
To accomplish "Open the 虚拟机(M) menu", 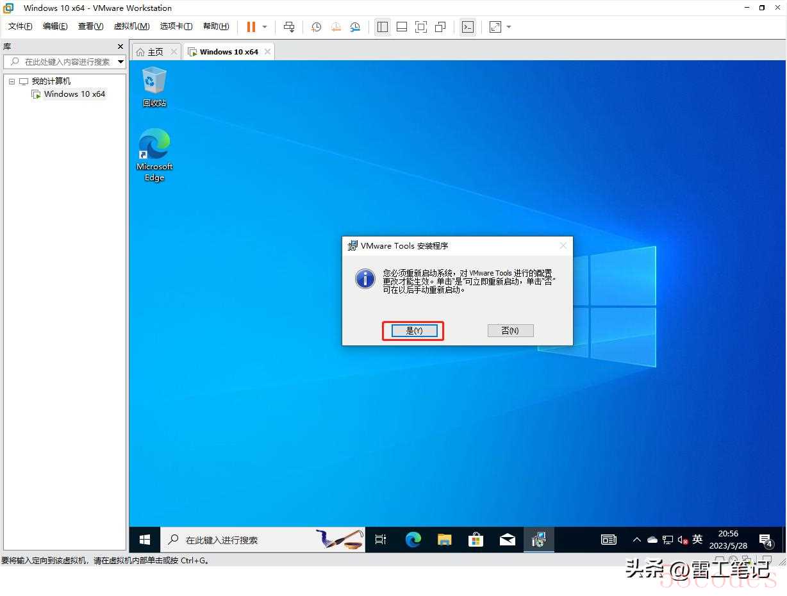I will tap(131, 26).
